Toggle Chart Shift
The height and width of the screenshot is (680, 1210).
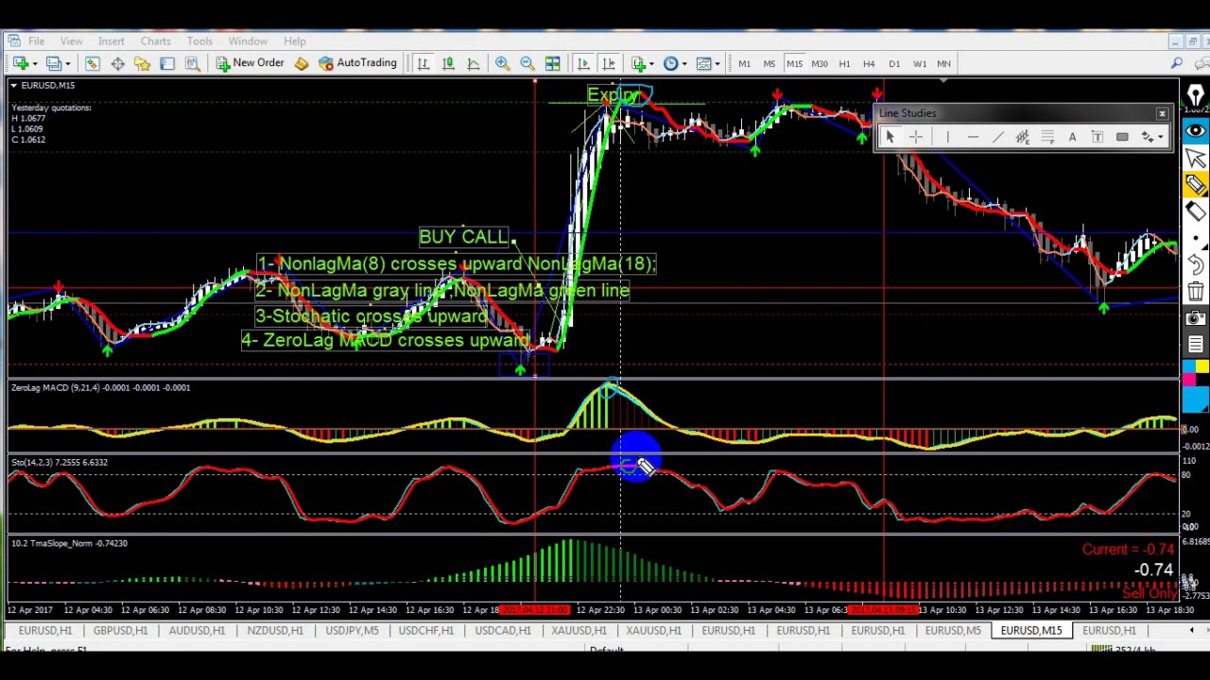609,63
